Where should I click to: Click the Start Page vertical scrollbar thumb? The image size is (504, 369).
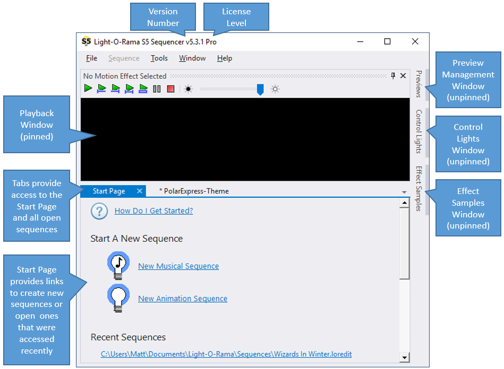tap(404, 243)
